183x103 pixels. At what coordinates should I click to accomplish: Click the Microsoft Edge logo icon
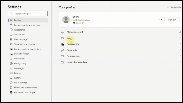[x=11, y=92]
